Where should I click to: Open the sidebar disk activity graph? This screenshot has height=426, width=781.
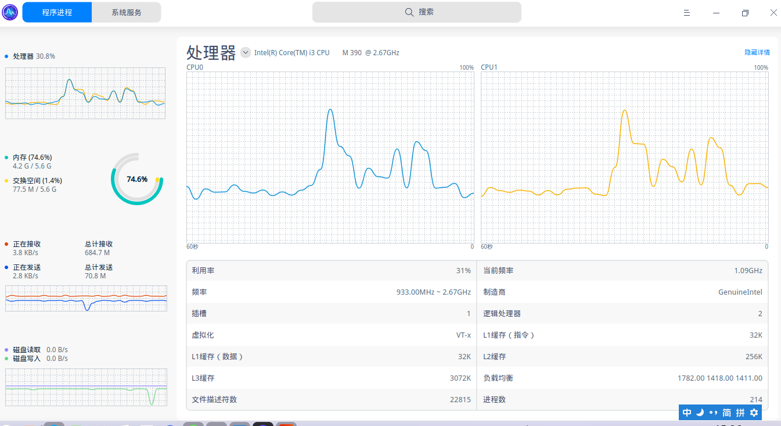[x=86, y=387]
